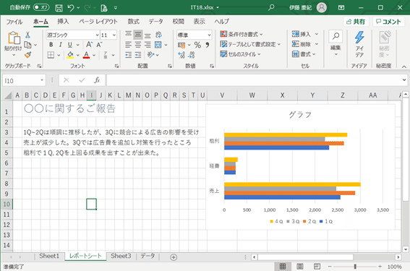
Task: Click Merge and Center icon
Action: (158, 45)
